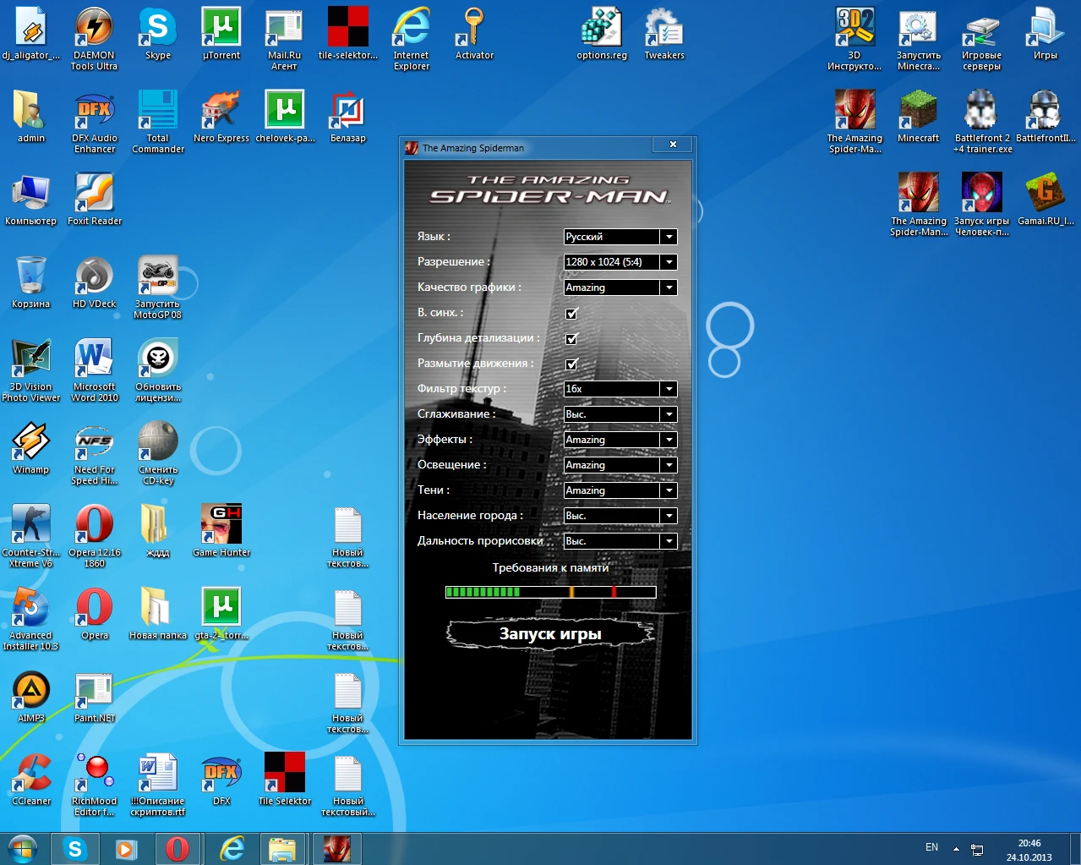Open the µTorrent desktop icon
The height and width of the screenshot is (865, 1081).
pos(221,29)
